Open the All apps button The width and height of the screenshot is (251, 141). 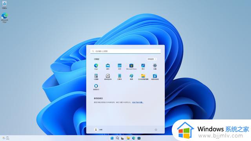coord(152,59)
